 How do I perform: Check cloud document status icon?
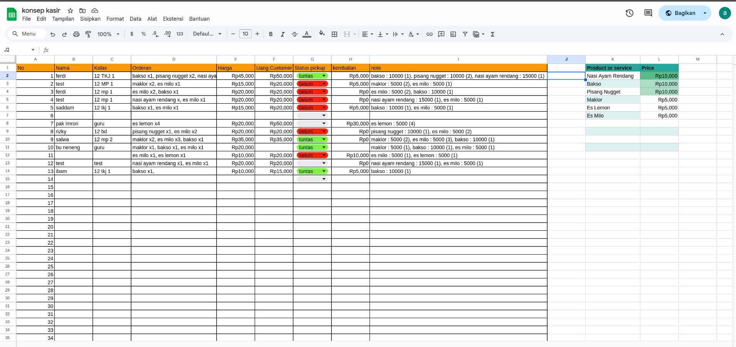point(95,11)
